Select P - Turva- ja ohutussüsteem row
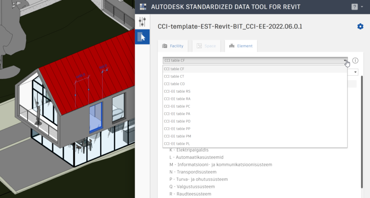 tap(198, 179)
